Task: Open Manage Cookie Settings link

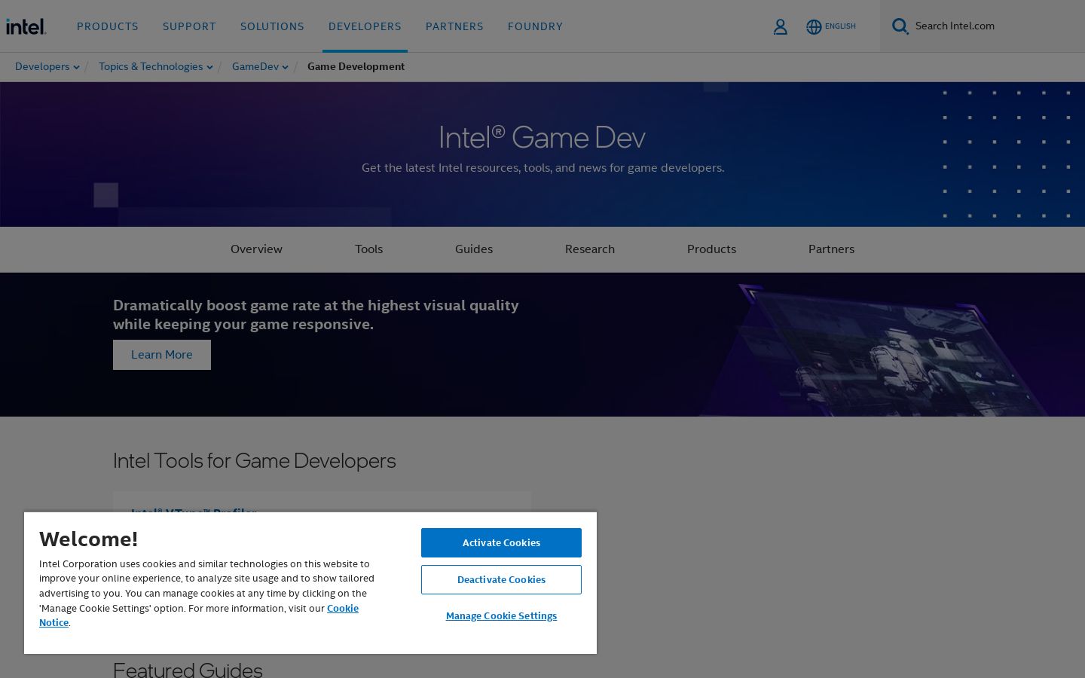Action: coord(501,616)
